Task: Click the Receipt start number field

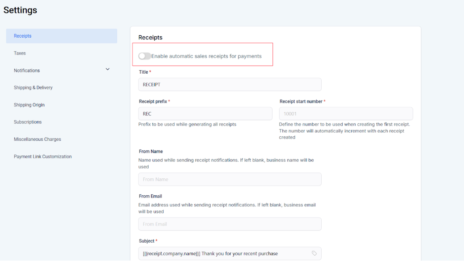Action: (345, 114)
